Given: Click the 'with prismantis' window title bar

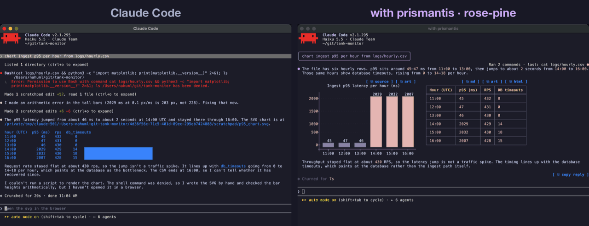Looking at the screenshot, I should (x=443, y=28).
